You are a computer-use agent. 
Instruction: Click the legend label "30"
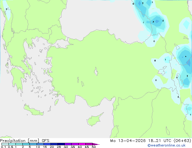tap(66, 147)
